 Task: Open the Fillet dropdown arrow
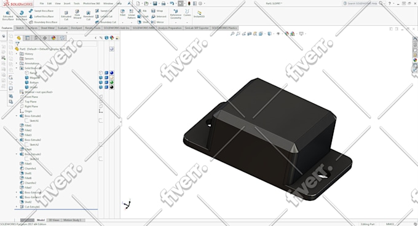pos(122,22)
